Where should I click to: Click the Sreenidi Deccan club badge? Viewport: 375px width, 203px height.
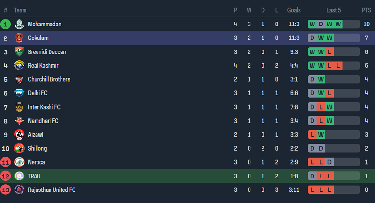point(19,52)
